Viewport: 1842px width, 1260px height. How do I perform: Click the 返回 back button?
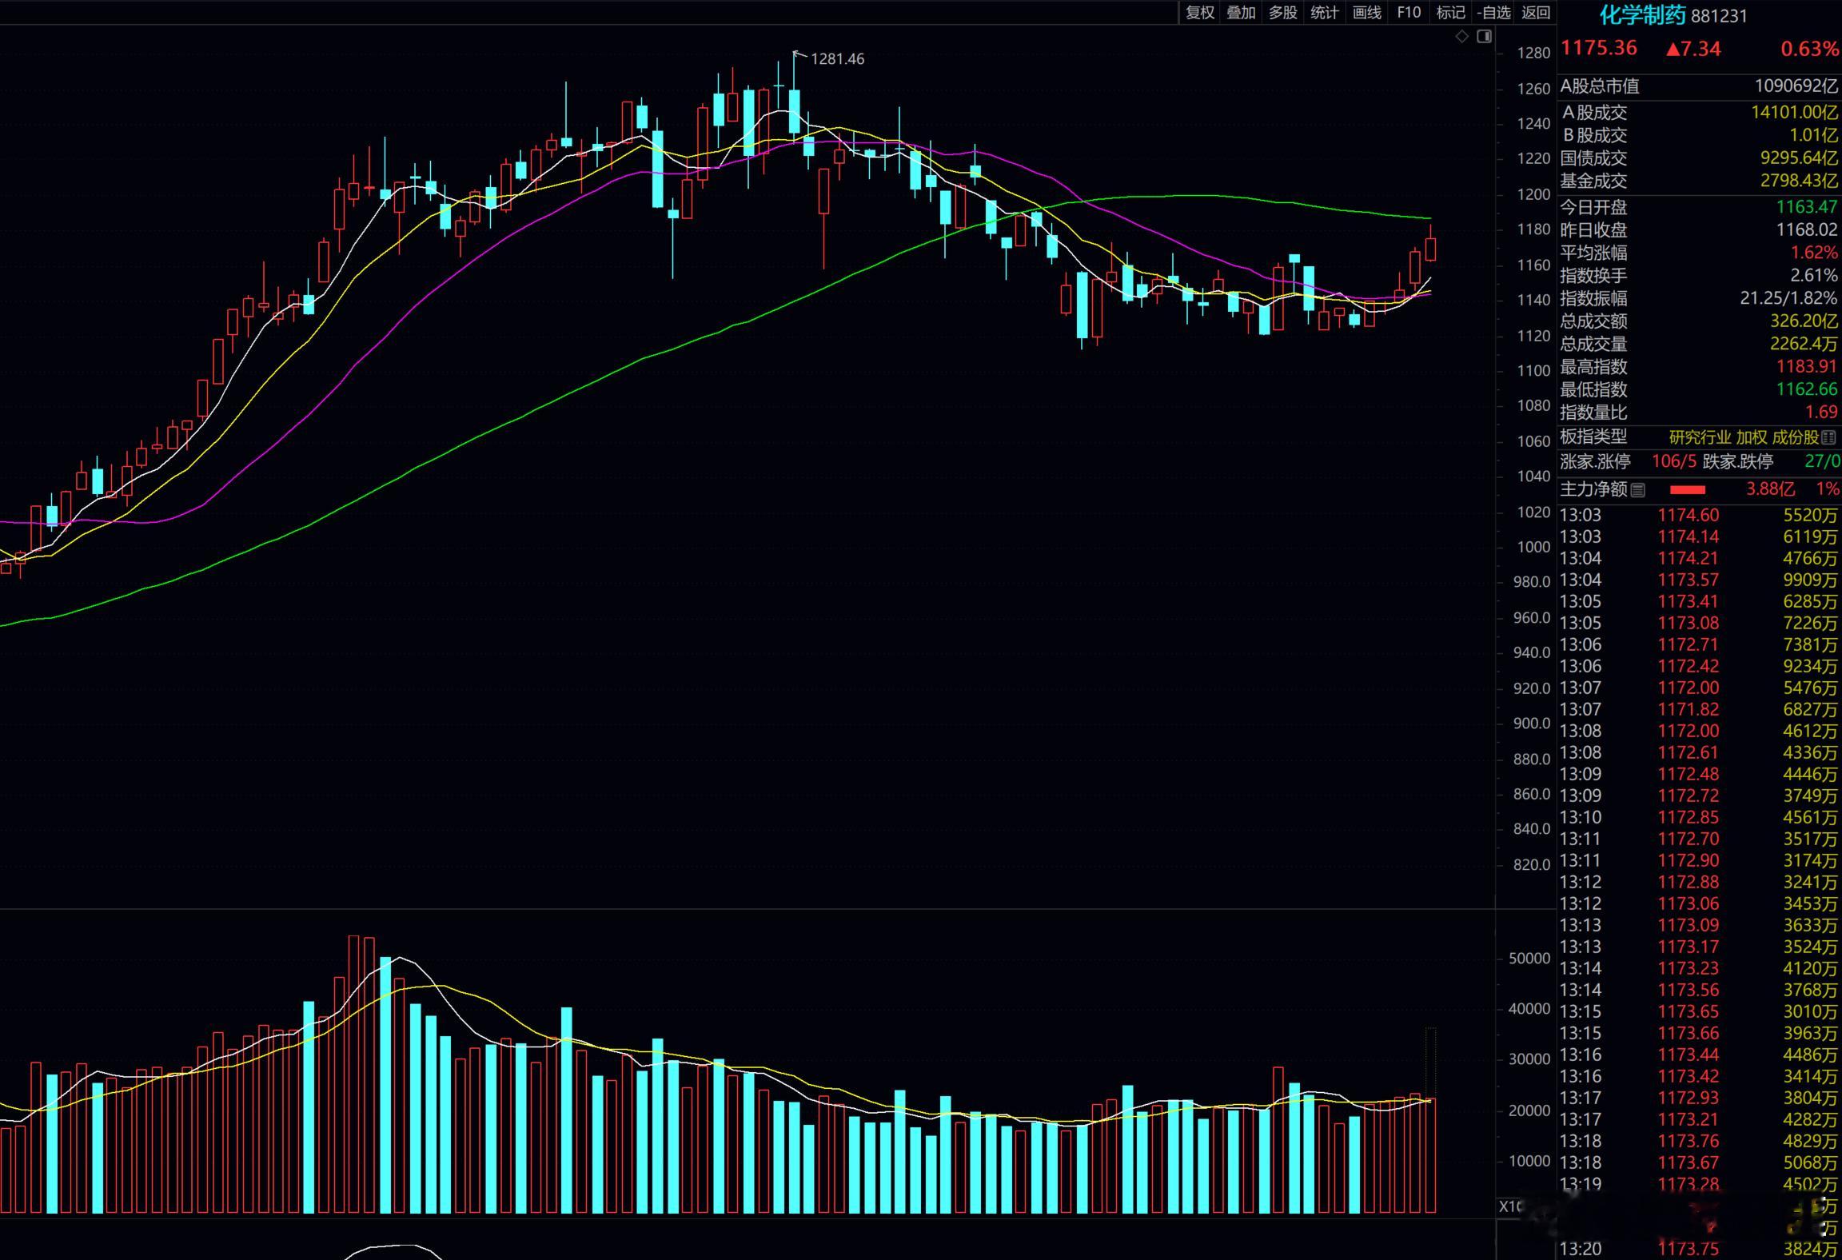point(1535,13)
